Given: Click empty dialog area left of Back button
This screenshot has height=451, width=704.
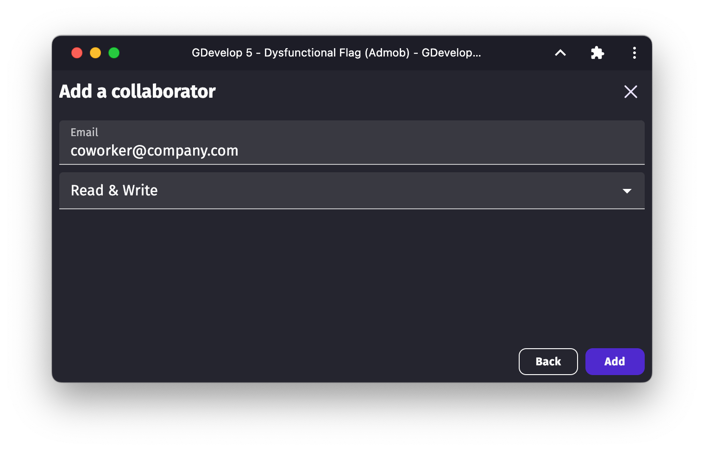Looking at the screenshot, I should 278,361.
